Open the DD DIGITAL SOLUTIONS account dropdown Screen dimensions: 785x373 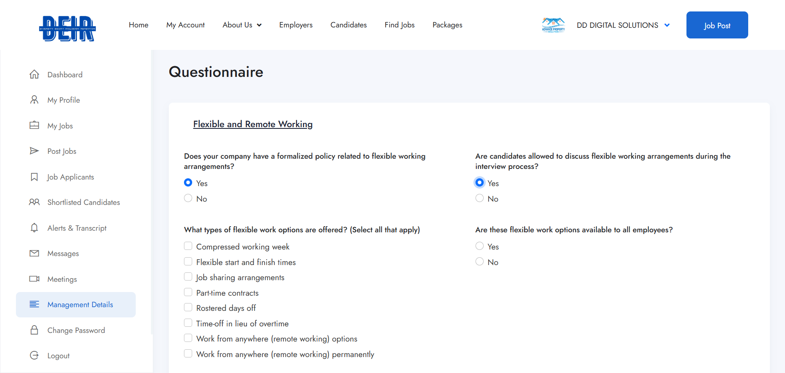point(623,25)
